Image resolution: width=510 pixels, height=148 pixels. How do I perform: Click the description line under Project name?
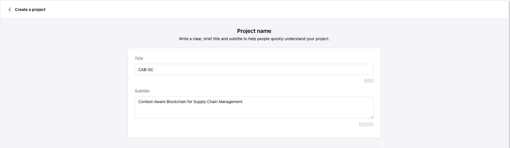pos(254,39)
